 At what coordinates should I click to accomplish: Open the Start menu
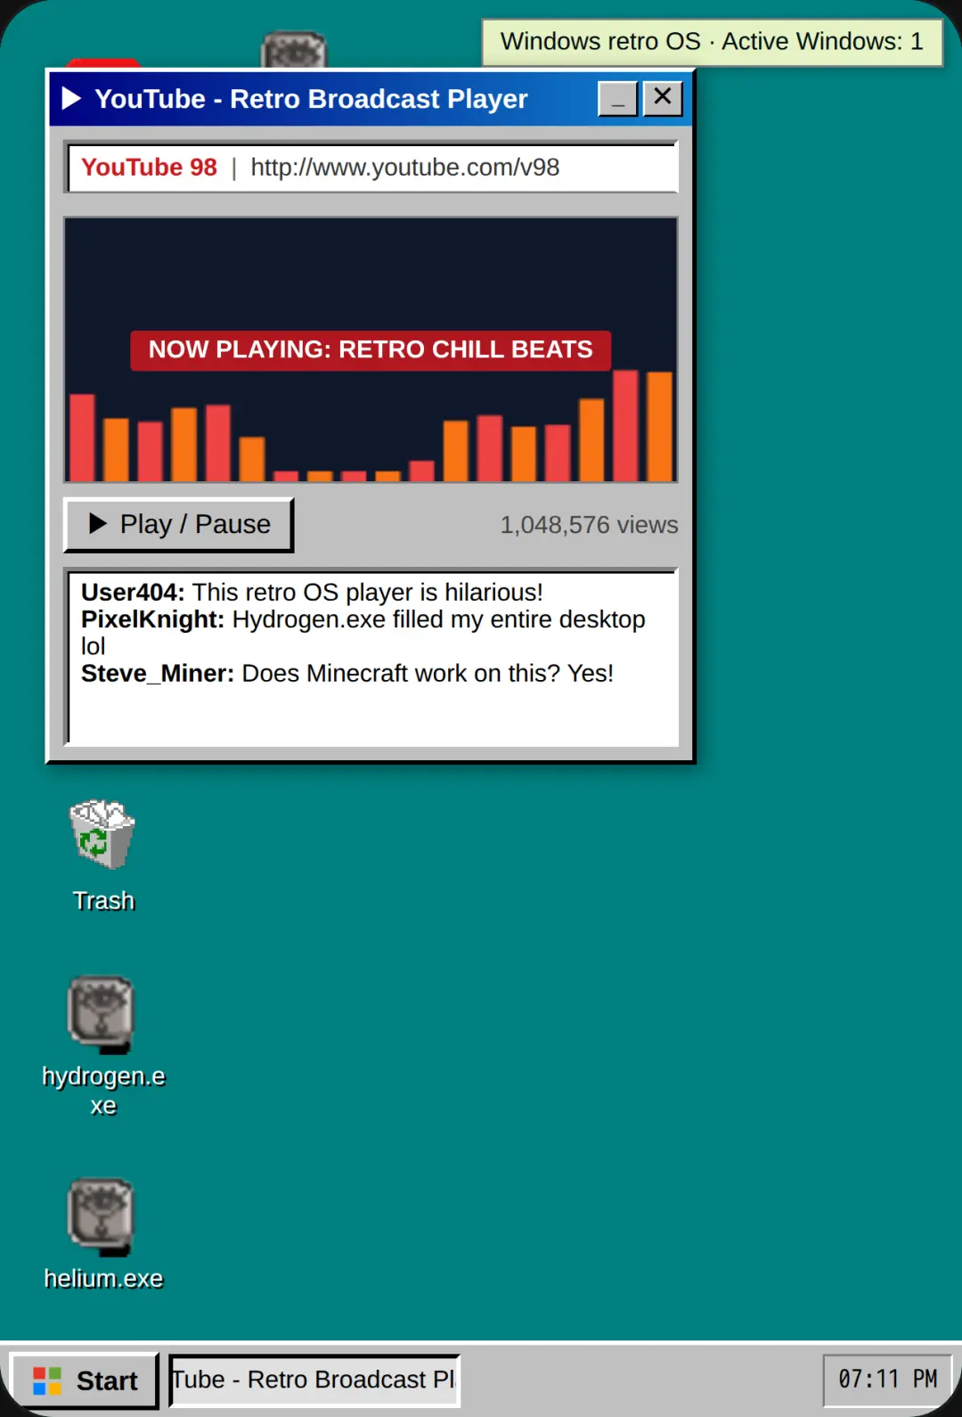tap(85, 1380)
